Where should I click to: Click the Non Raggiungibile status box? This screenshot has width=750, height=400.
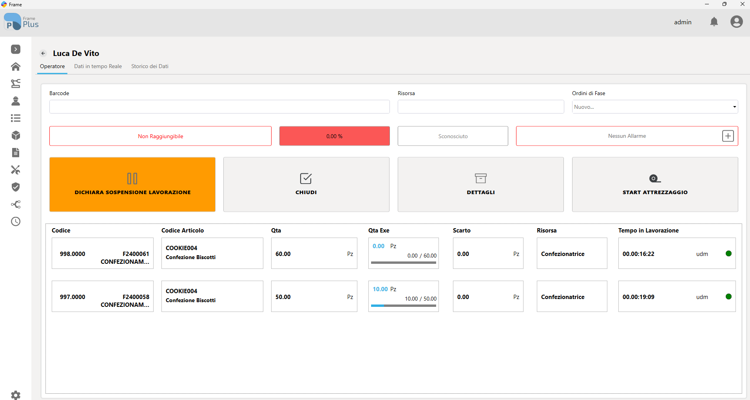coord(160,136)
